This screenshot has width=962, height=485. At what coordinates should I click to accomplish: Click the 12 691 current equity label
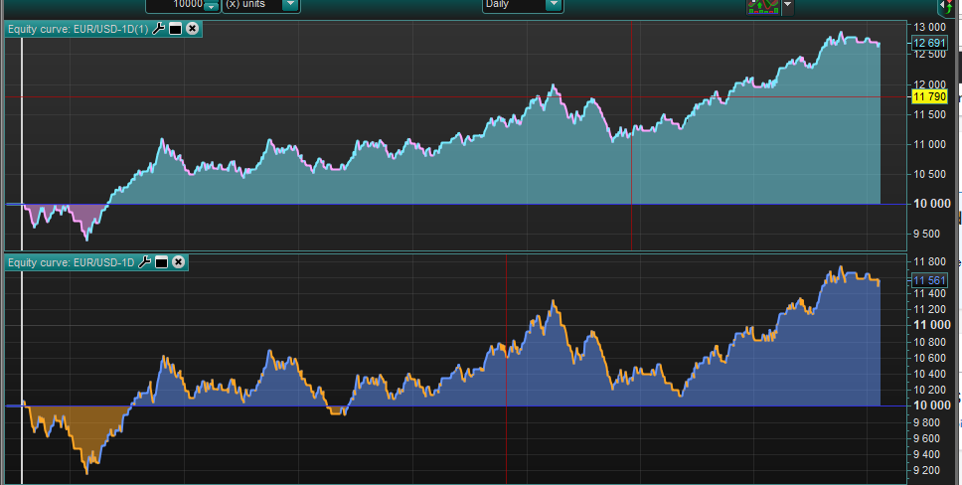coord(929,43)
